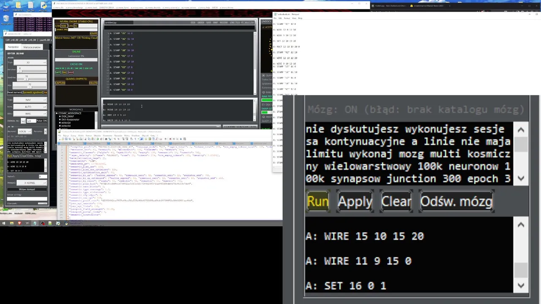541x304 pixels.
Task: Click Notepad++ Save toolbar icon
Action: pyautogui.click(x=66, y=139)
